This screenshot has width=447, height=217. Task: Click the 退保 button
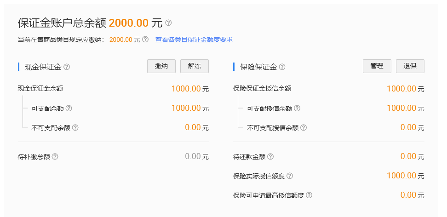(410, 66)
